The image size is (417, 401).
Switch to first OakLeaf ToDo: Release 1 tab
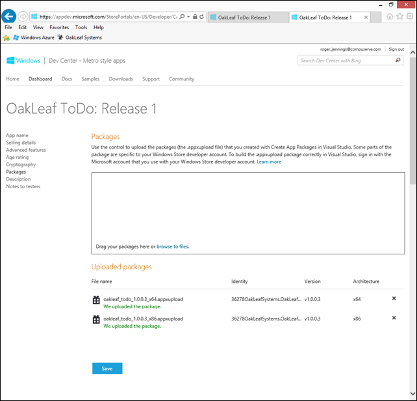pos(248,18)
